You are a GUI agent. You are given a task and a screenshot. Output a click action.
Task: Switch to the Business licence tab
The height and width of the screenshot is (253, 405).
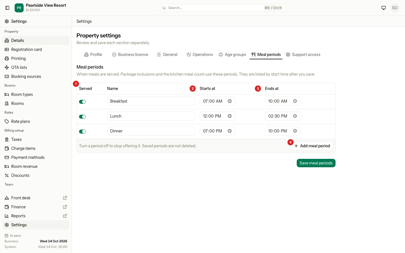pyautogui.click(x=130, y=55)
